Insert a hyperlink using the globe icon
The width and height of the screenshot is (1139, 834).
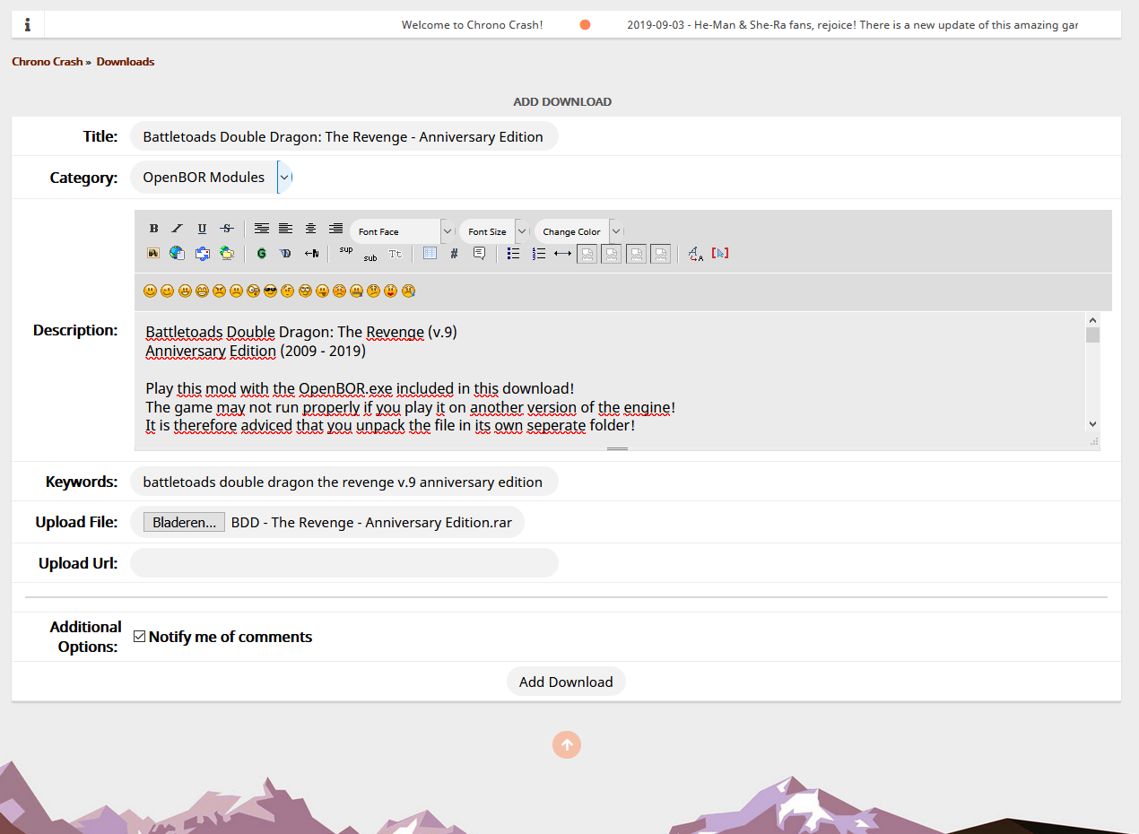[x=178, y=253]
